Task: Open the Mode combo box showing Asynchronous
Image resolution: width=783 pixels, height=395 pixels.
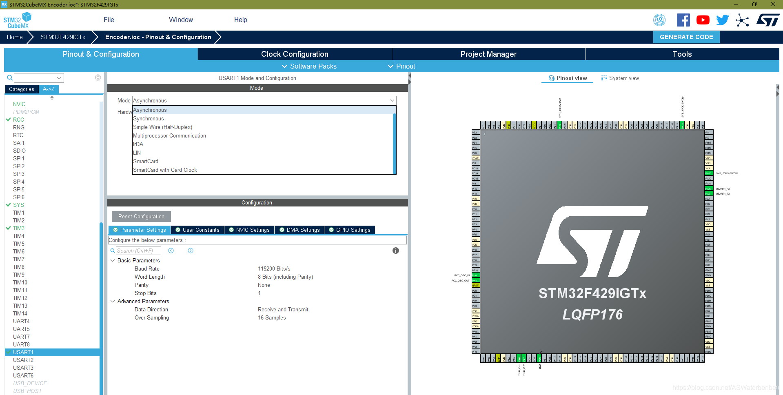Action: point(264,100)
